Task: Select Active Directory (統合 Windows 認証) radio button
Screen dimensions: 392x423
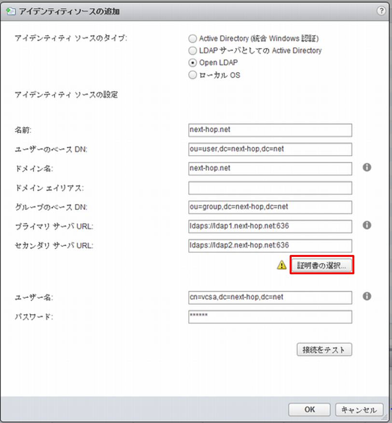Action: point(193,39)
